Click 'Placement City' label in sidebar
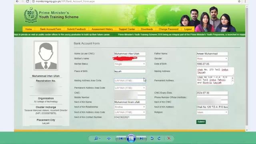 click(46, 120)
